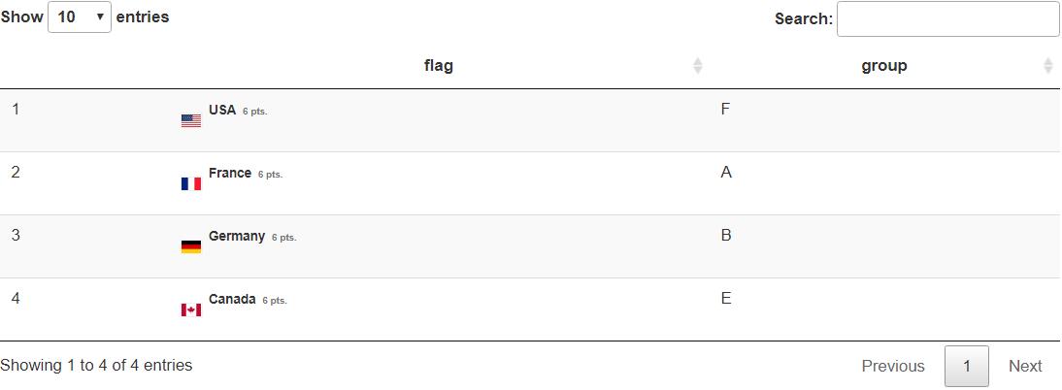This screenshot has width=1062, height=390.
Task: Click the France flag icon
Action: 191,184
